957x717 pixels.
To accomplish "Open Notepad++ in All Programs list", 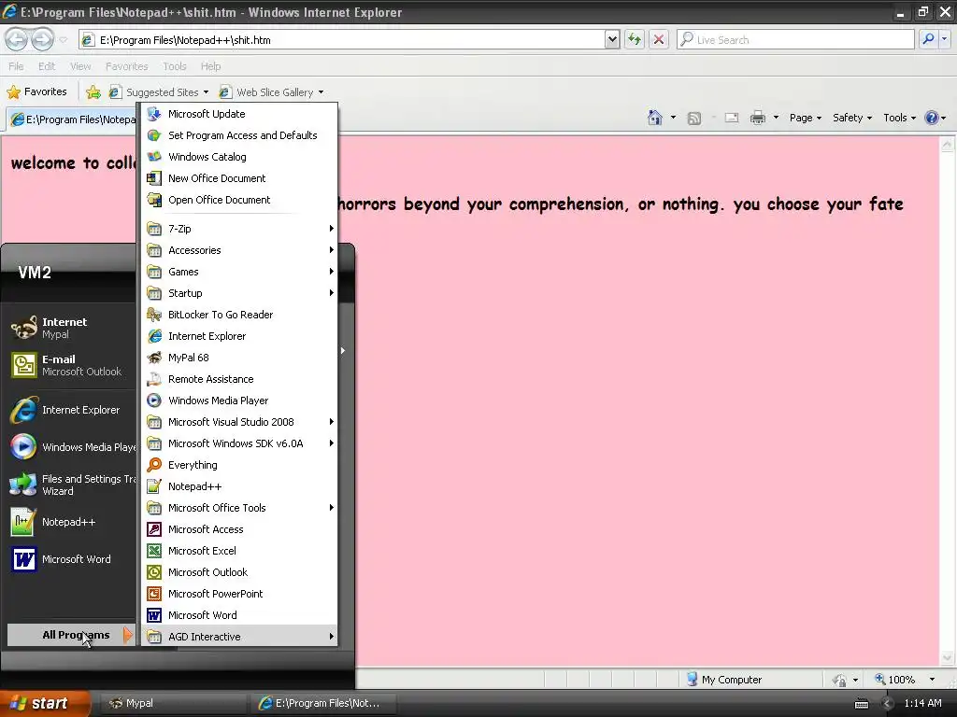I will point(239,485).
